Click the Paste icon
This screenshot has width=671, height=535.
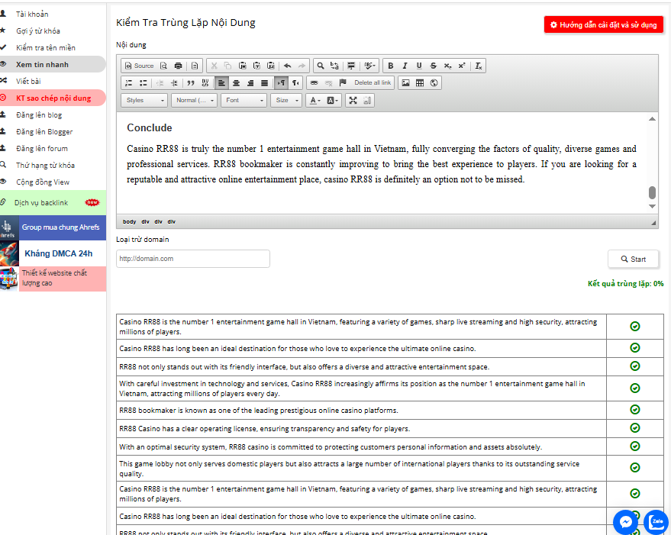coord(242,66)
